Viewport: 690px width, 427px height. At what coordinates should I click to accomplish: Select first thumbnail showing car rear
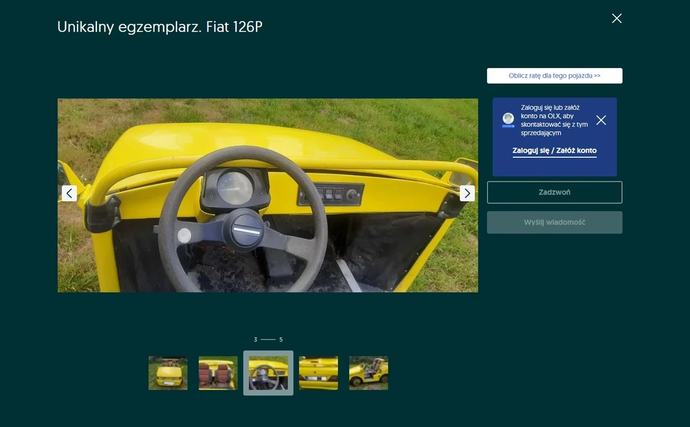[x=168, y=373]
